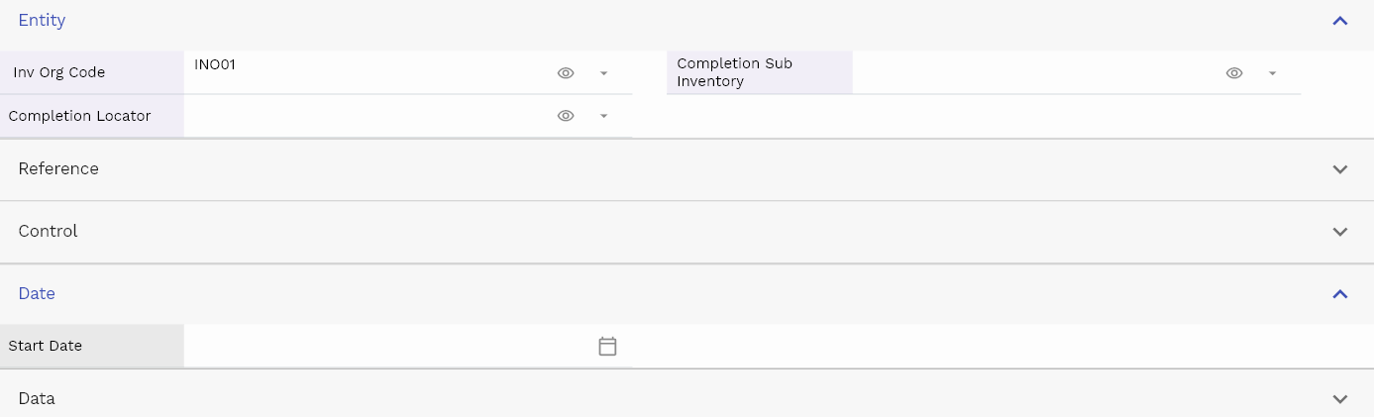Click the Control section header title
Viewport: 1374px width, 417px height.
pos(48,231)
